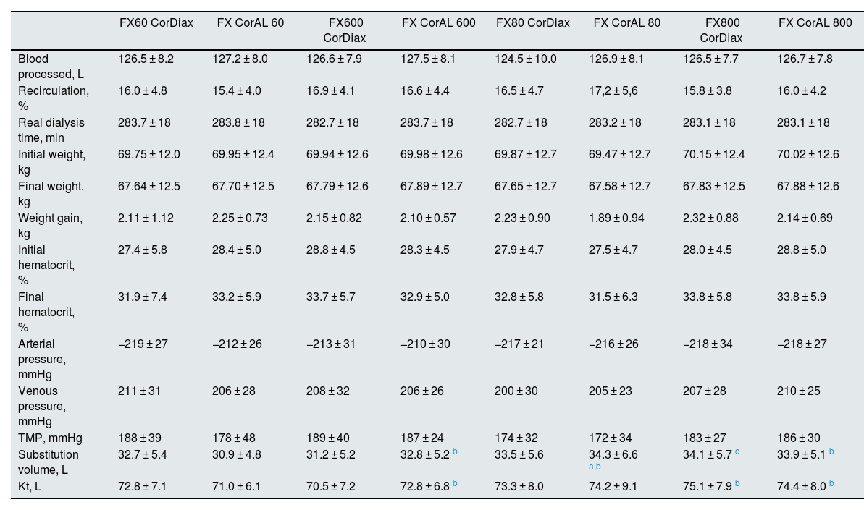
Task: Select the Real dialysis time, min row label
Action: pos(51,129)
